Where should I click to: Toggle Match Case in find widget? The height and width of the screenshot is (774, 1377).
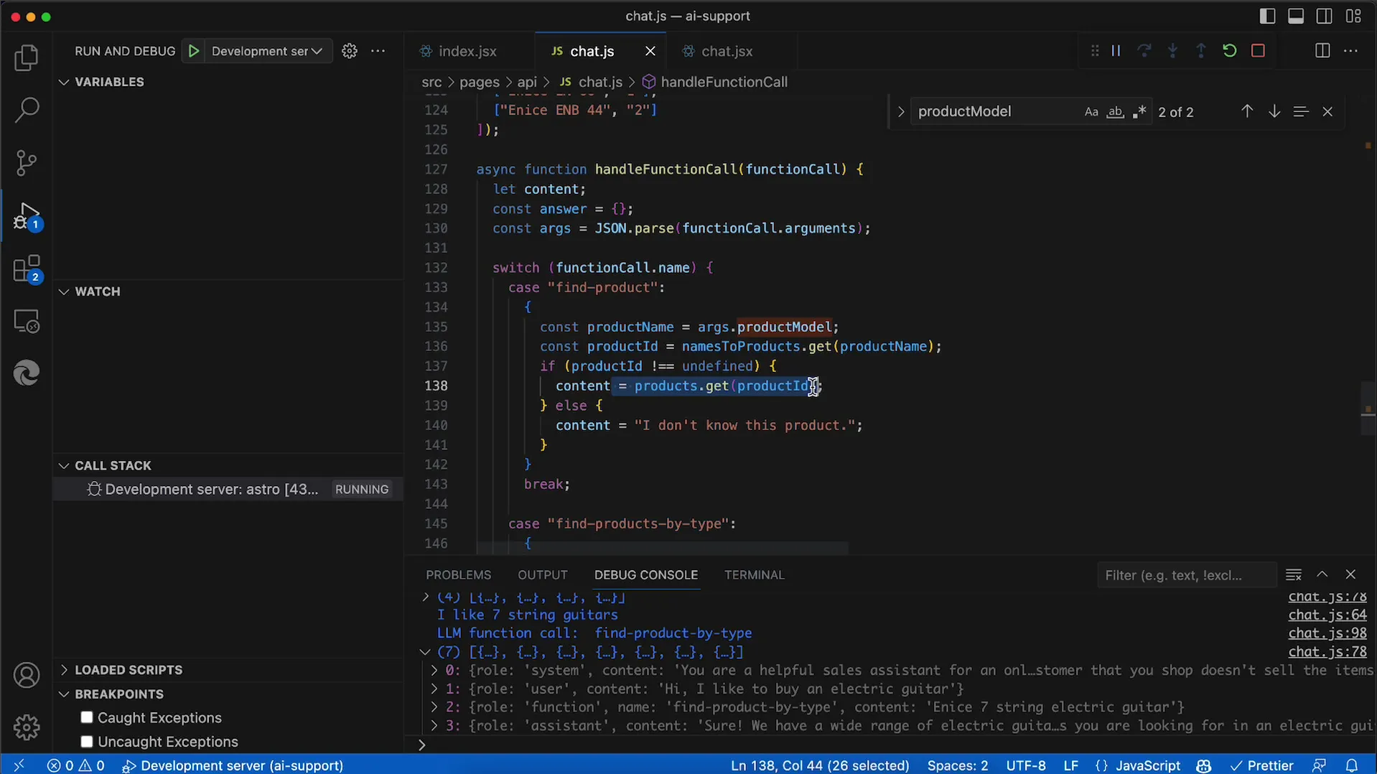click(x=1091, y=112)
